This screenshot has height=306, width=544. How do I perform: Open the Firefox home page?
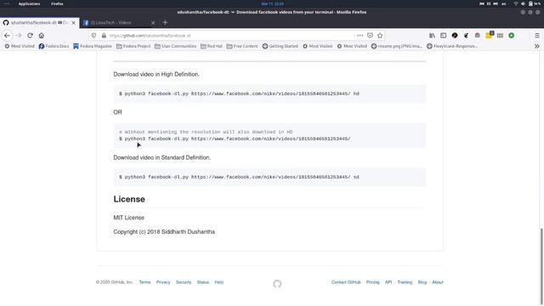tap(42, 36)
